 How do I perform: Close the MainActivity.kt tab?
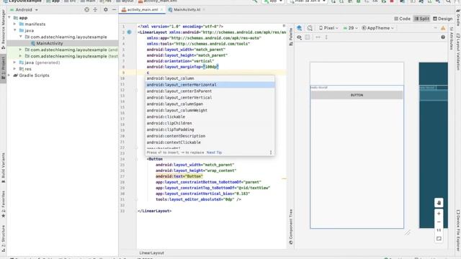click(204, 9)
